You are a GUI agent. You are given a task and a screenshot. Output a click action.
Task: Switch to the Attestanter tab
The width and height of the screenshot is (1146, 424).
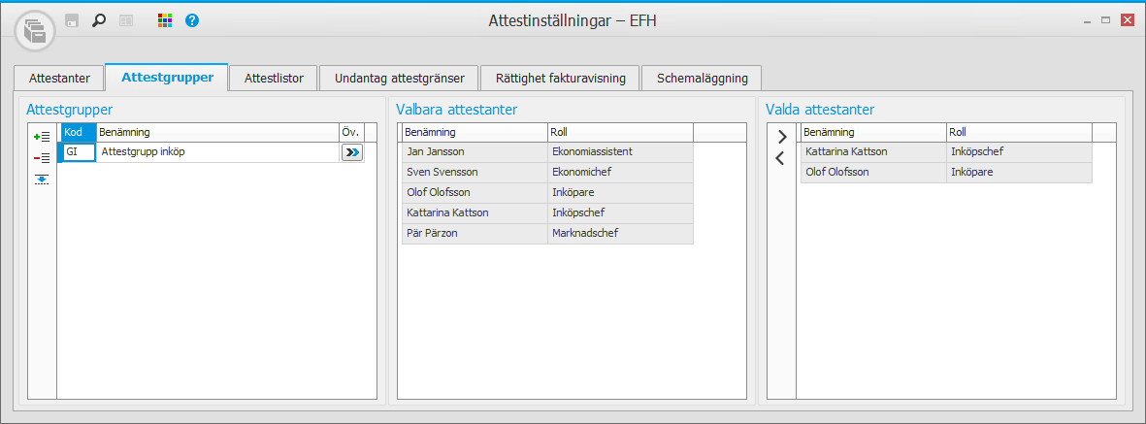60,78
